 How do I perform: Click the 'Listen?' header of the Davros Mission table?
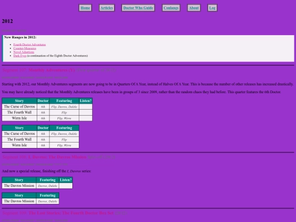pos(66,180)
